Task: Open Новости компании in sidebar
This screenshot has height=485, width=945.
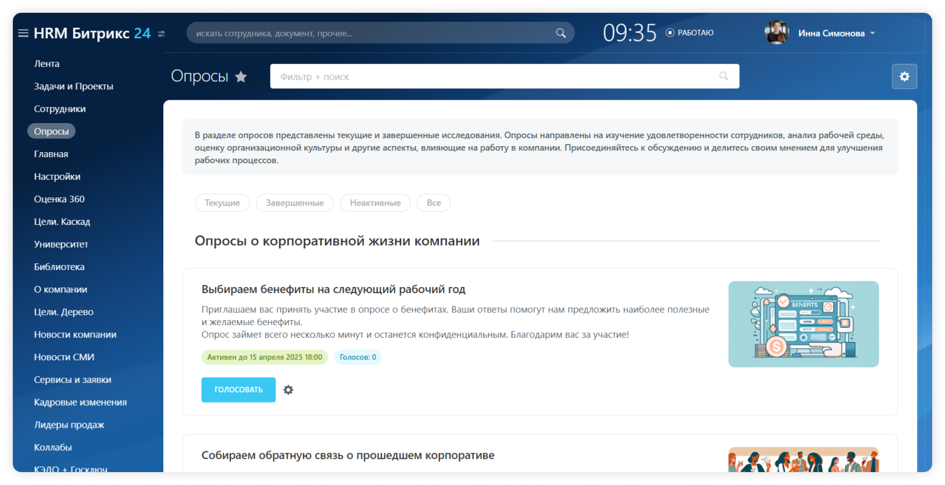Action: coord(75,335)
